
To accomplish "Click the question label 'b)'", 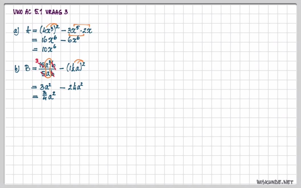I will pos(17,69).
